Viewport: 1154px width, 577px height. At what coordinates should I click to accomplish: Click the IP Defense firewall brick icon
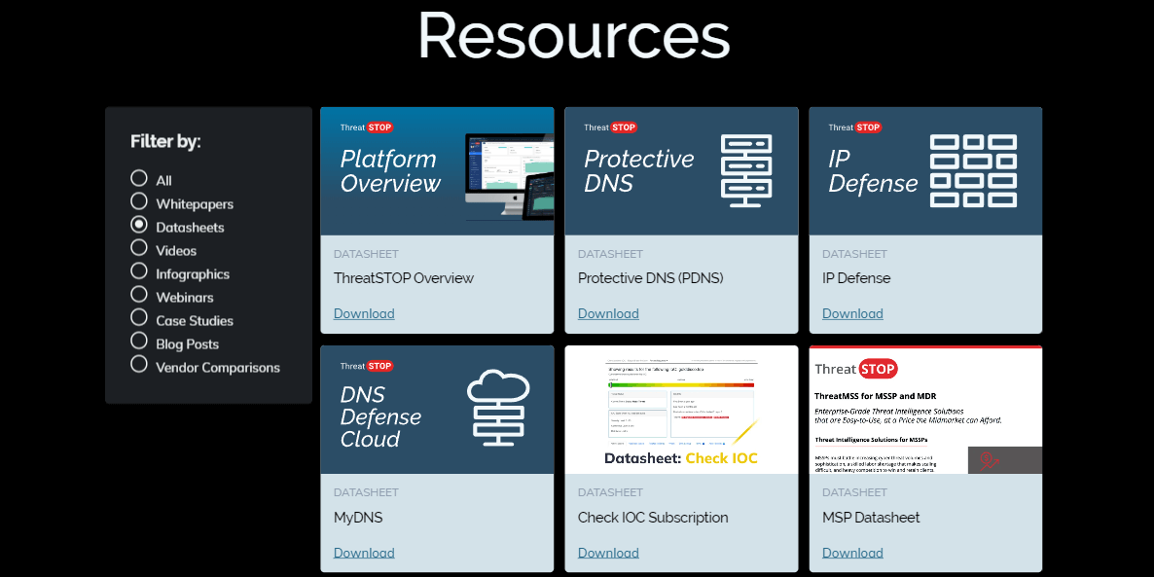[973, 170]
